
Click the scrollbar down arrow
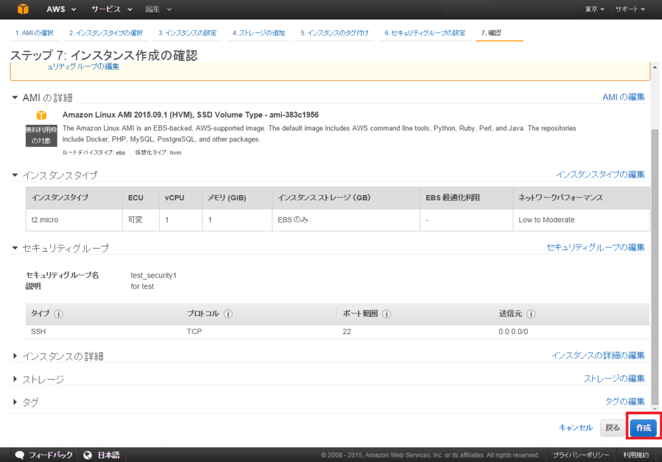(x=655, y=408)
